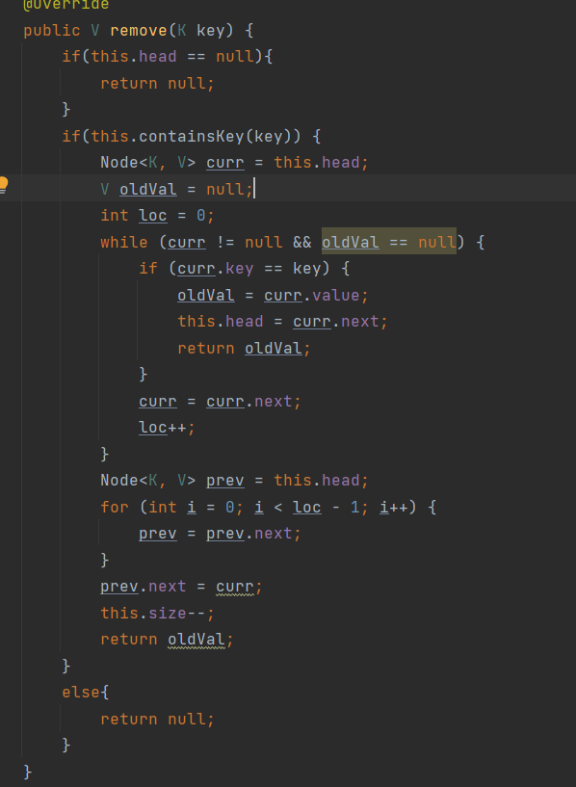Click the 'loc++;' statement
Screen dimensions: 576x787
click(x=167, y=428)
